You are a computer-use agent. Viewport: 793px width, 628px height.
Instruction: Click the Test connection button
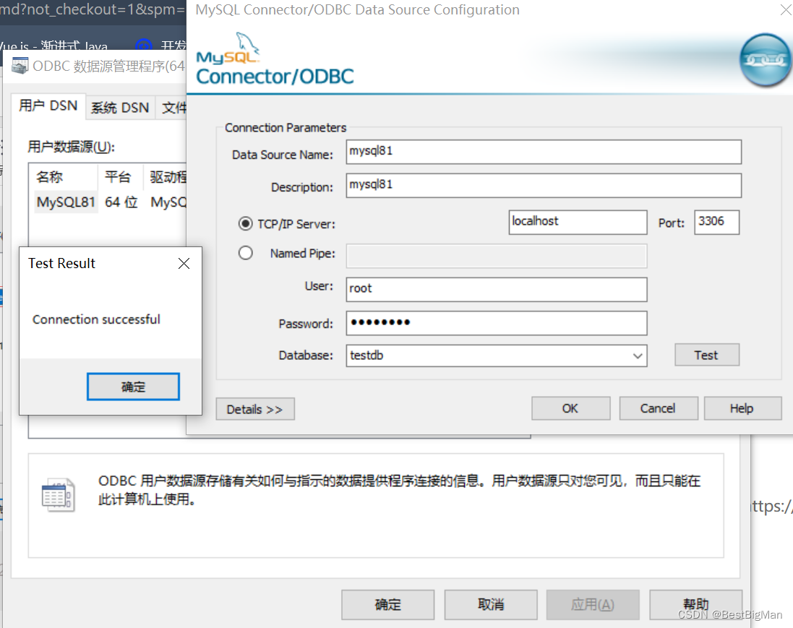[x=706, y=355]
